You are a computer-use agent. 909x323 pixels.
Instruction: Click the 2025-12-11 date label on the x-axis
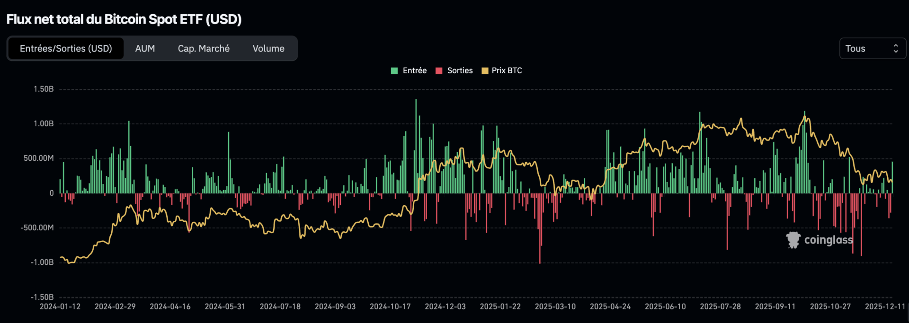pos(885,306)
